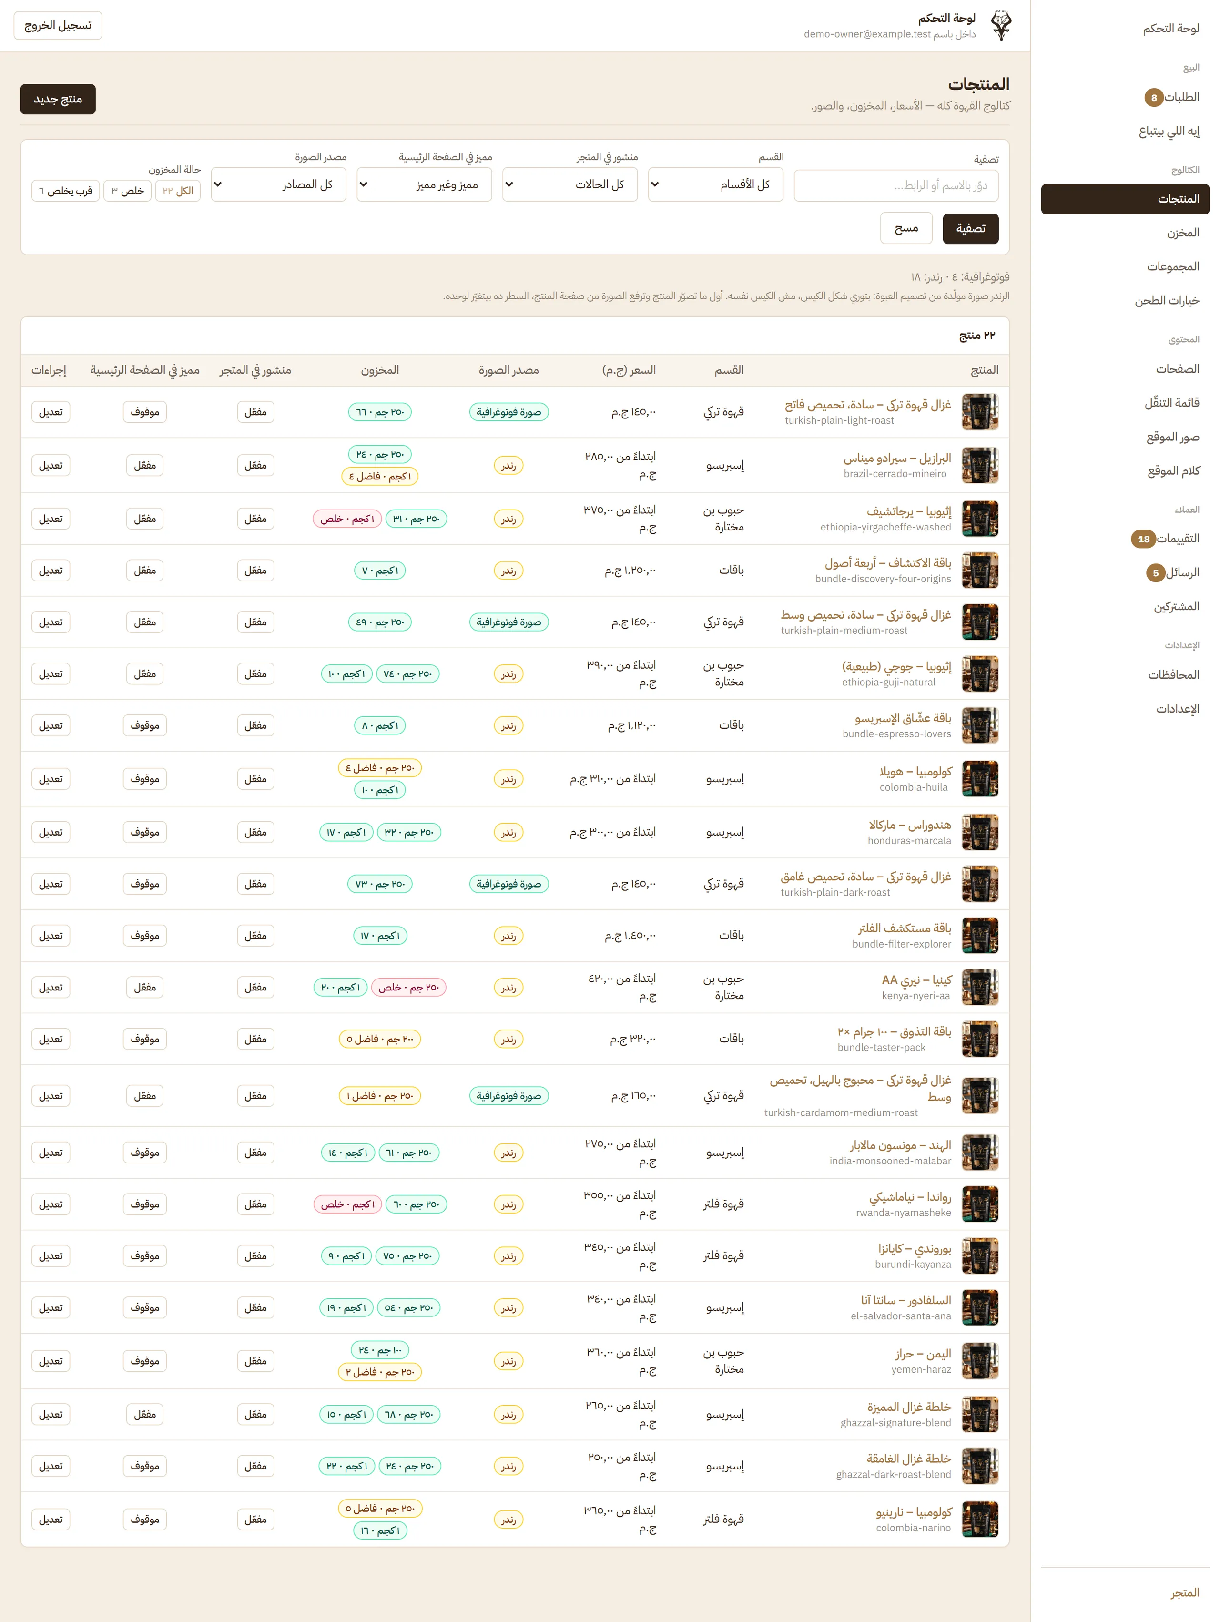Open thumbnail of yemen-haraz product

tap(979, 1361)
